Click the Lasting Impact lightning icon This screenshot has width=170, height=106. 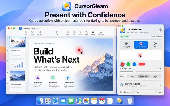(x=68, y=78)
